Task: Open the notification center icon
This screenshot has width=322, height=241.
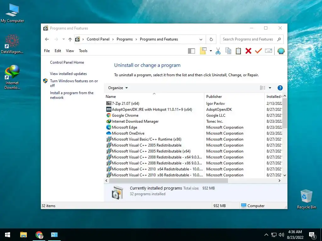Action: (x=312, y=235)
